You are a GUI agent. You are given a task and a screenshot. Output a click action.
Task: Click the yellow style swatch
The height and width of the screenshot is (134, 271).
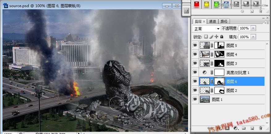[x=206, y=4]
